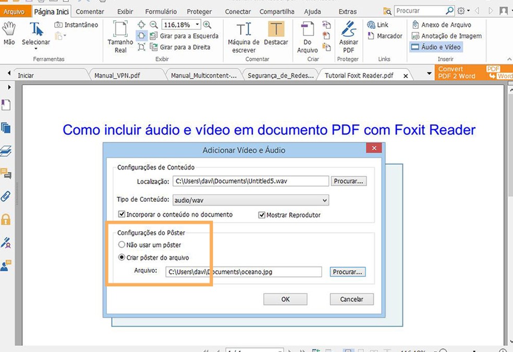
Task: Click the fit visible icon
Action: tap(141, 47)
